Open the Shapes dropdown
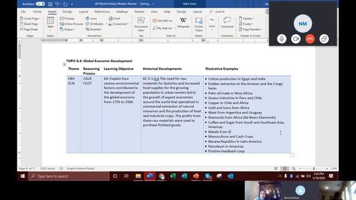The height and width of the screenshot is (200, 356). point(67,29)
